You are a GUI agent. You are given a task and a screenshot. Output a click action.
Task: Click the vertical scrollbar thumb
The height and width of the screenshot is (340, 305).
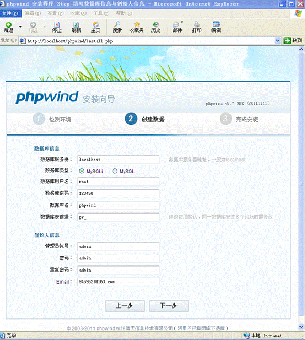pyautogui.click(x=301, y=184)
